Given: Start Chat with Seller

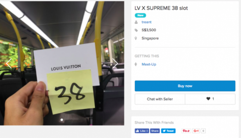Looking at the screenshot, I should pos(160,99).
